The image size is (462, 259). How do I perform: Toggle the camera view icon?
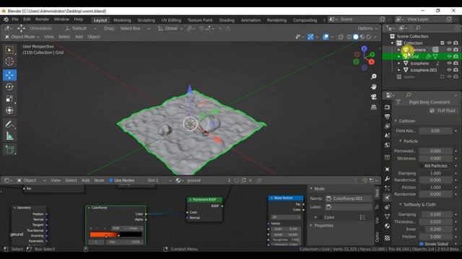coord(374,97)
